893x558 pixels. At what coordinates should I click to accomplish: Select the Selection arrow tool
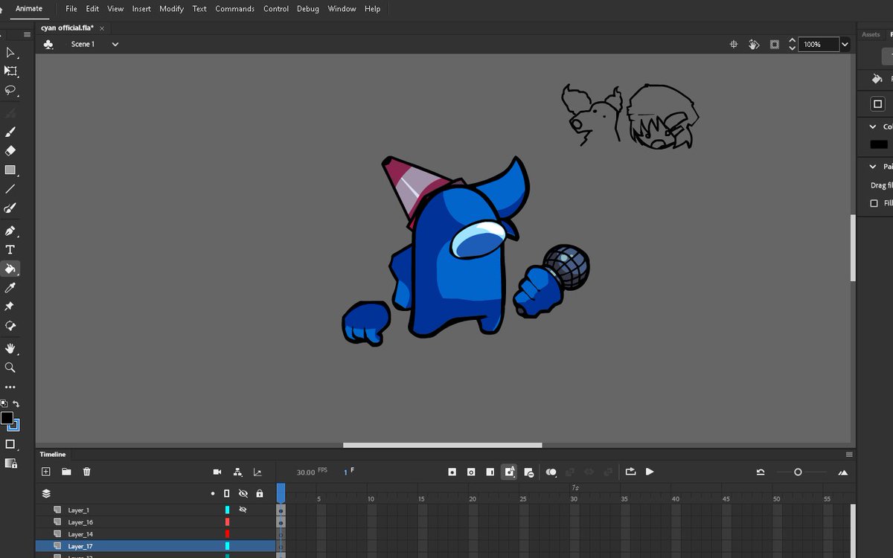10,52
